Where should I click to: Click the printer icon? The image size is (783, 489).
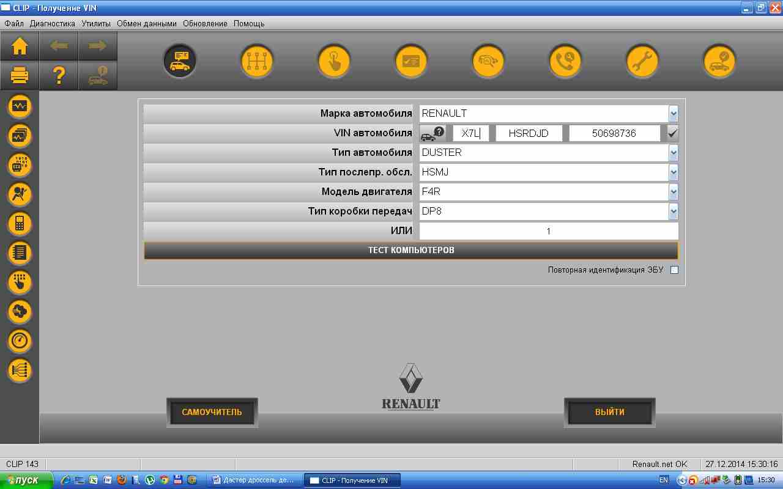point(20,76)
